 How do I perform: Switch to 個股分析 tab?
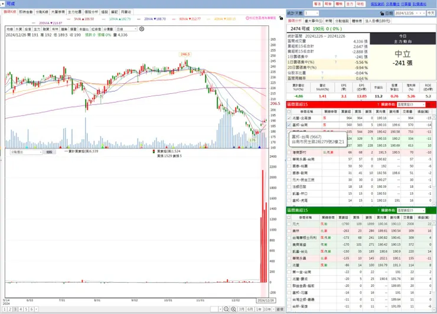click(91, 12)
